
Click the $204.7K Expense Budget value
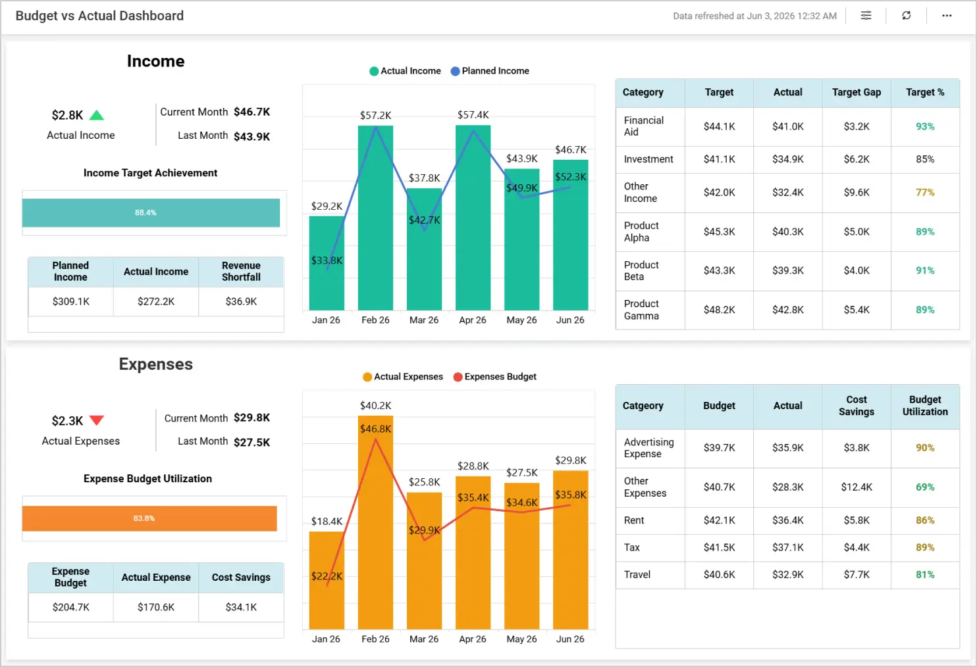(x=71, y=607)
